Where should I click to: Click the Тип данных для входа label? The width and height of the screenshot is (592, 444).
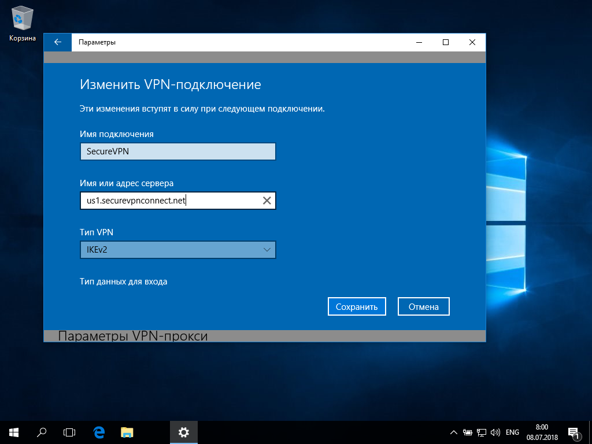pyautogui.click(x=124, y=282)
